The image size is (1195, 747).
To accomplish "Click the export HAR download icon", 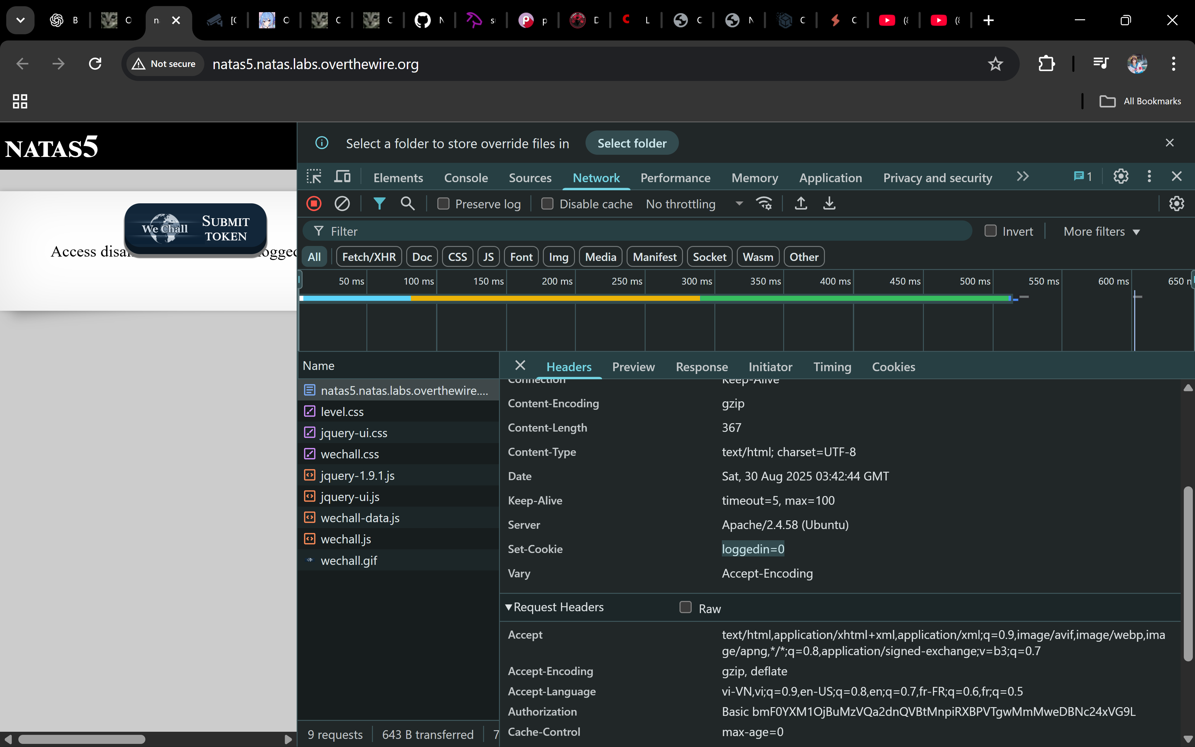I will 829,204.
